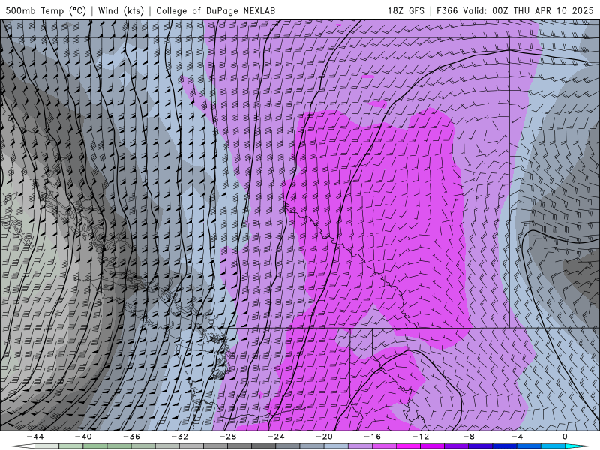Click the '500mb Temp (°C)' title text

pos(46,11)
